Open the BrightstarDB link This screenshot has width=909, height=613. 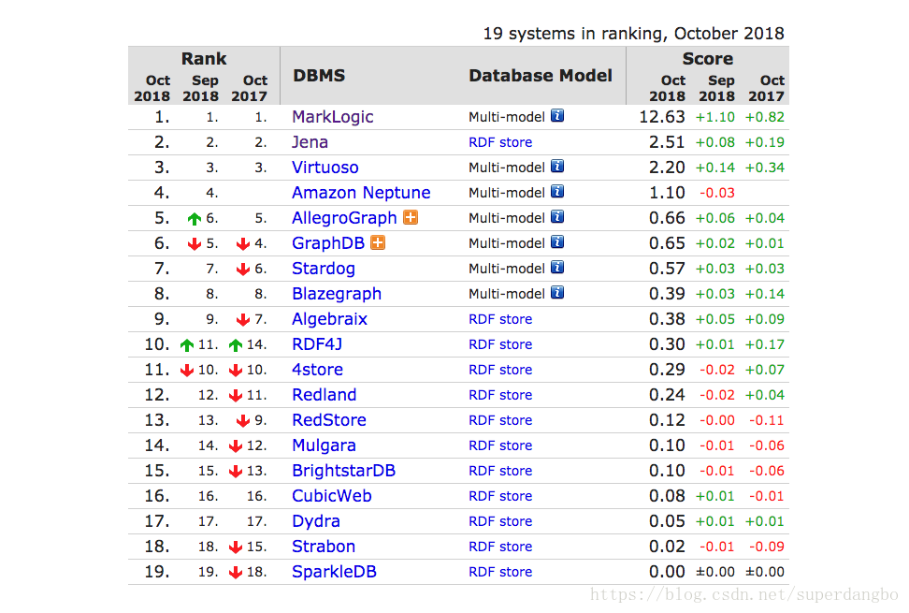coord(344,471)
